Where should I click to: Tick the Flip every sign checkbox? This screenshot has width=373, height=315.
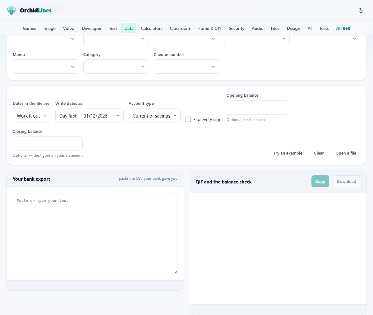tap(188, 119)
